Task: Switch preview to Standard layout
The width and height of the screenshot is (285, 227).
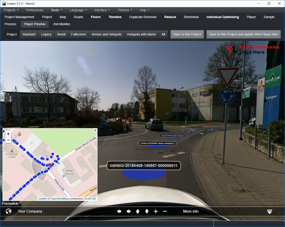Action: (x=29, y=34)
